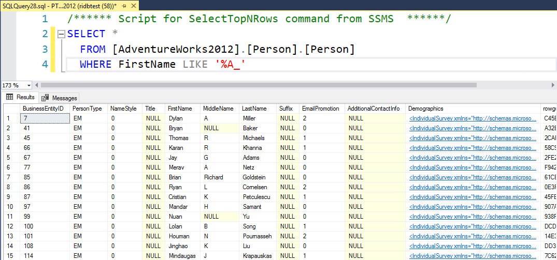Screen dimensions: 557x260
Task: Select the BusinessEntityID column header
Action: click(45, 109)
